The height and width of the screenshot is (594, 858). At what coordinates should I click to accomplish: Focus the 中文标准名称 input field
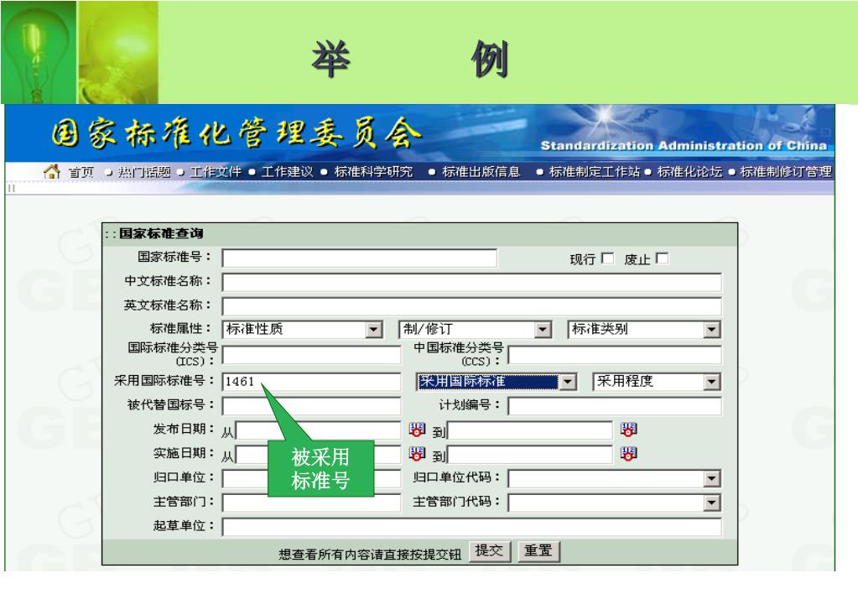(471, 283)
